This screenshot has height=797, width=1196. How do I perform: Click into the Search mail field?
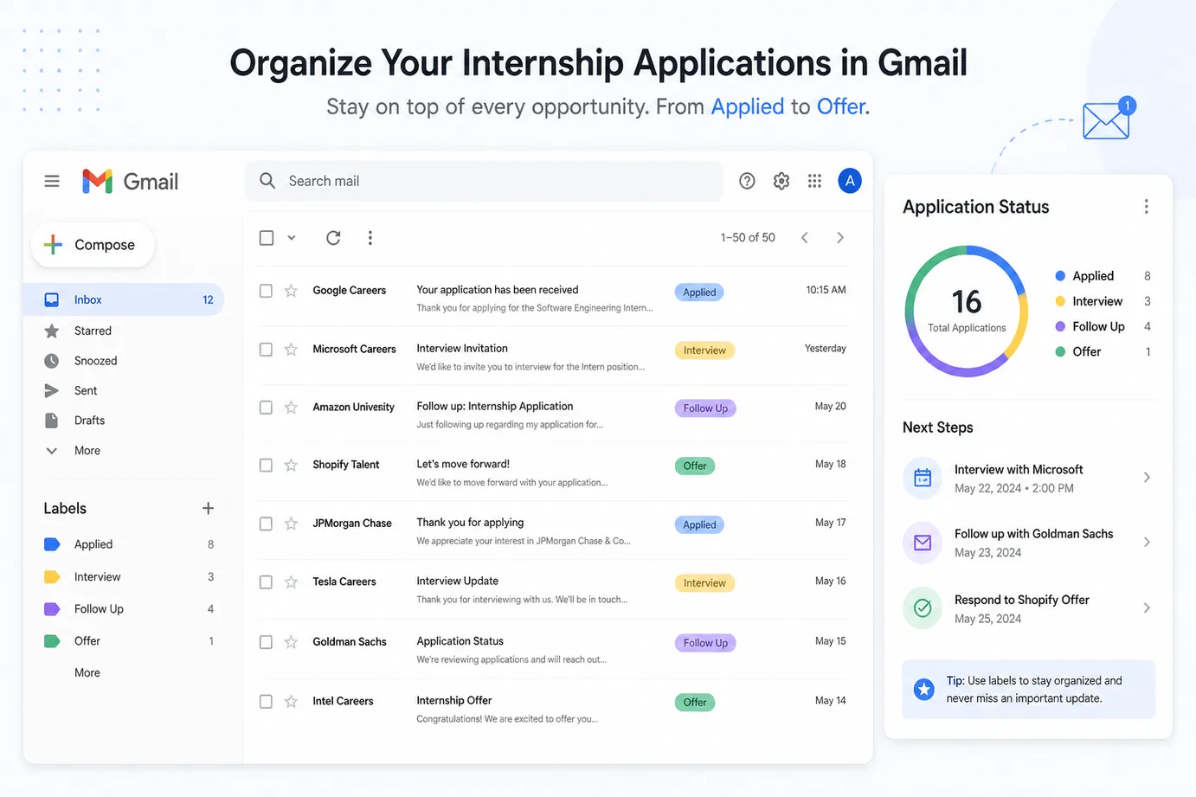click(x=485, y=181)
